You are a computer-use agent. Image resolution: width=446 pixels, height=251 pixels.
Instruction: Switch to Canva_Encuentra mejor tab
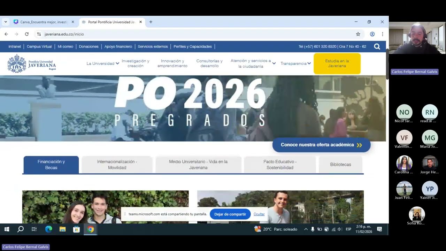pos(44,22)
